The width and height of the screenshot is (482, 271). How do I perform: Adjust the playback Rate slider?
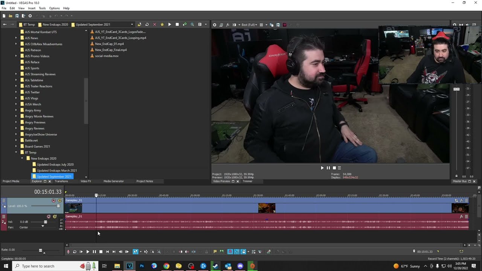click(40, 250)
